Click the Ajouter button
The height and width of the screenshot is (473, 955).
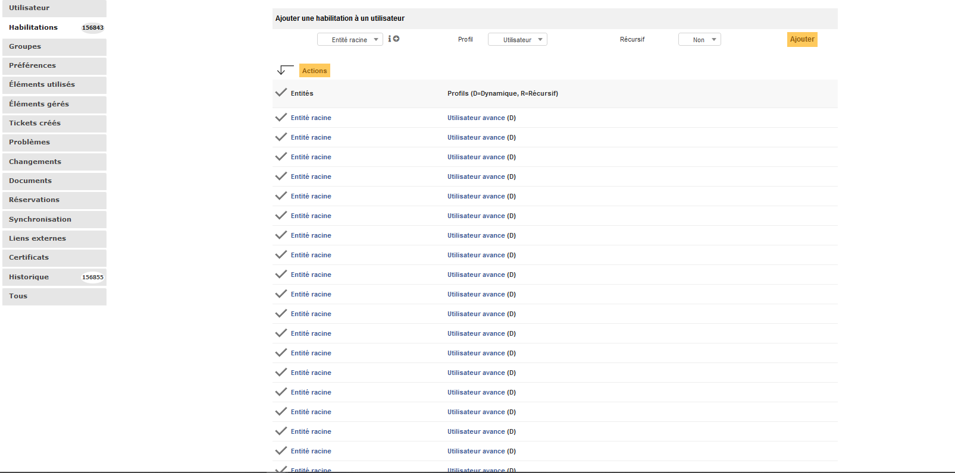tap(802, 39)
